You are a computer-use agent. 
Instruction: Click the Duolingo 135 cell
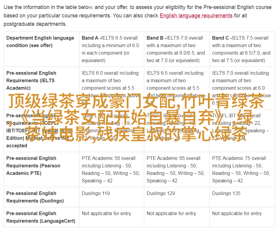click(226, 193)
